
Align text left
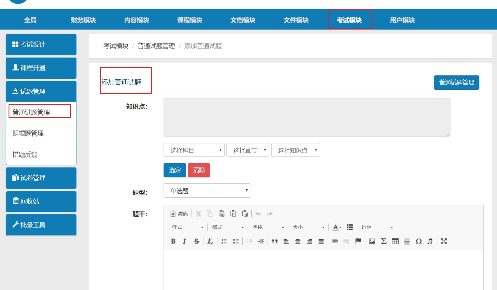(286, 241)
